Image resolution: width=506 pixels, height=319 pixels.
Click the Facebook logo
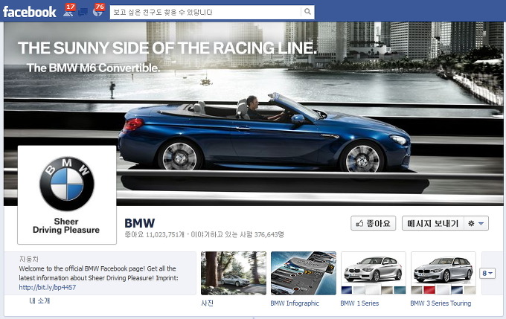(x=29, y=12)
